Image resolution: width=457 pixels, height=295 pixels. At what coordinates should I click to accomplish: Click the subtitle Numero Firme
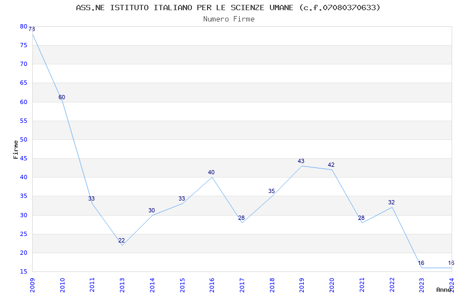pyautogui.click(x=229, y=19)
